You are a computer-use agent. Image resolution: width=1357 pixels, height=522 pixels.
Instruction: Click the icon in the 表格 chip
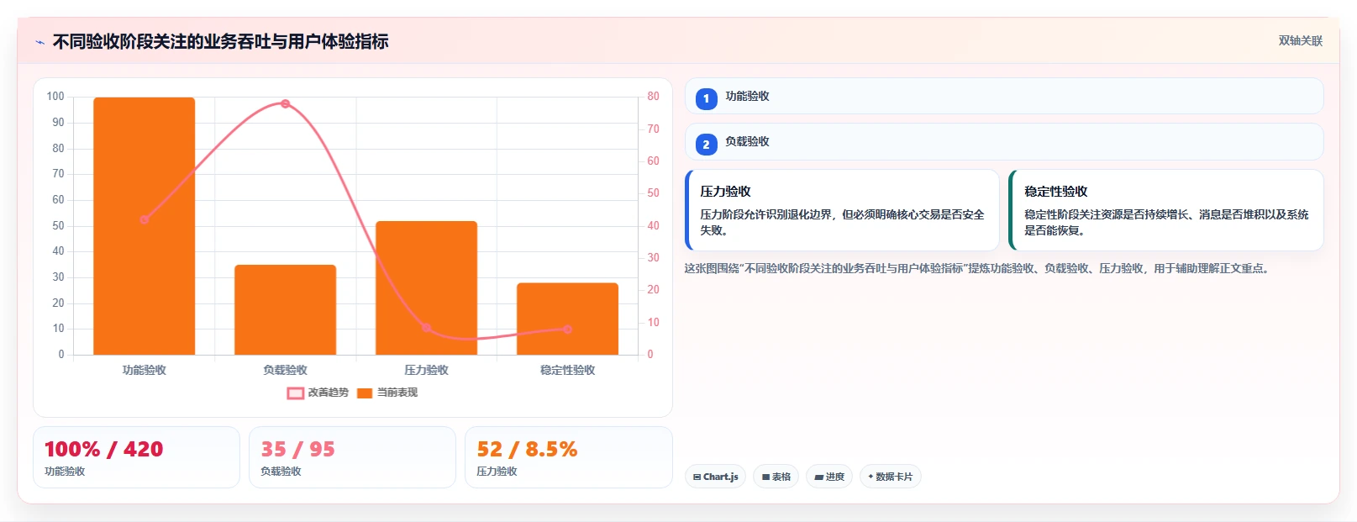pos(765,477)
